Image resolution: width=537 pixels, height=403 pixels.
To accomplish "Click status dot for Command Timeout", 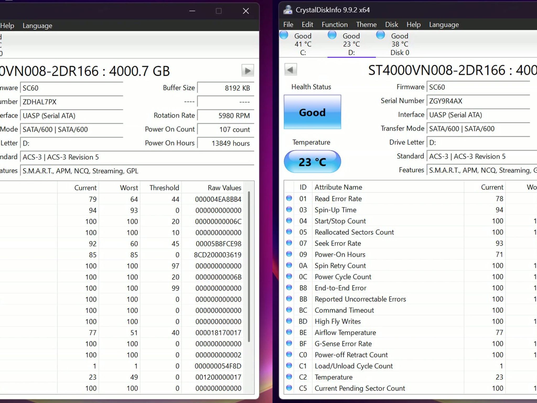I will [289, 310].
